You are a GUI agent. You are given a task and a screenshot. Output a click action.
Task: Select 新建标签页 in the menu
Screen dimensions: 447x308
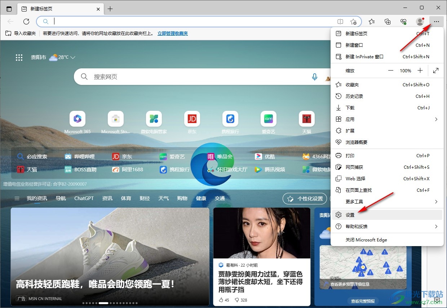point(387,33)
